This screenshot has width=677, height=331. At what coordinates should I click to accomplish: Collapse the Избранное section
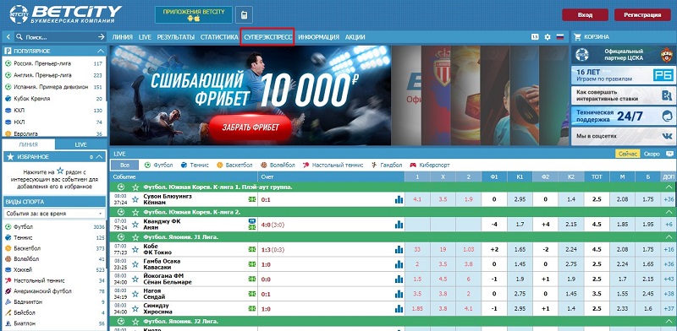click(x=100, y=157)
